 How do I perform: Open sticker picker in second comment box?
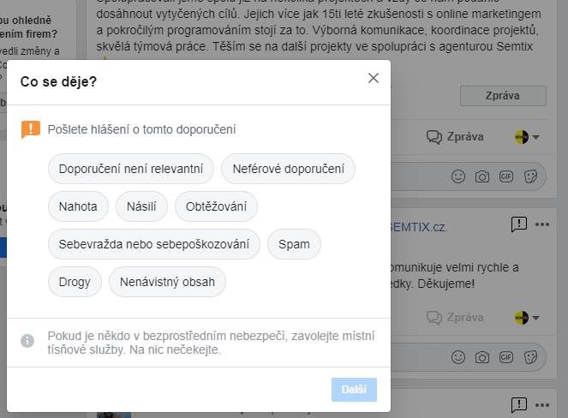530,357
